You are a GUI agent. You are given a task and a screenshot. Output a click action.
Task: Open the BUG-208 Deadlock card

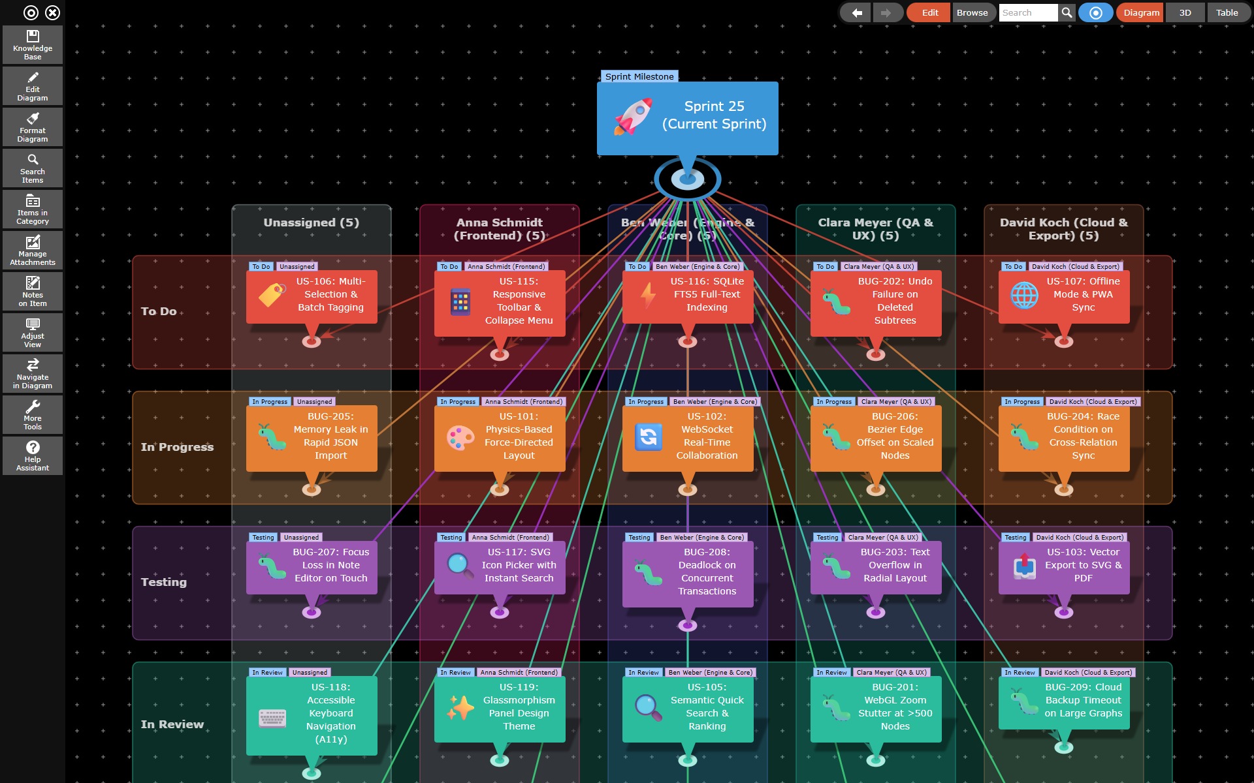(688, 574)
